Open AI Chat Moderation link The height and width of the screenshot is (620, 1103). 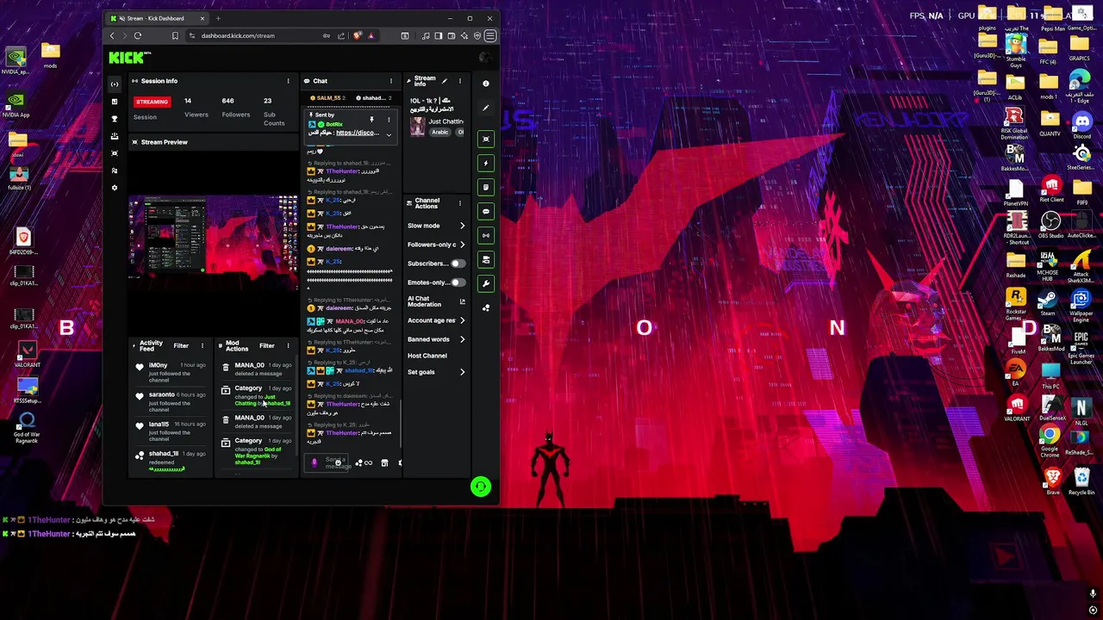pos(435,301)
